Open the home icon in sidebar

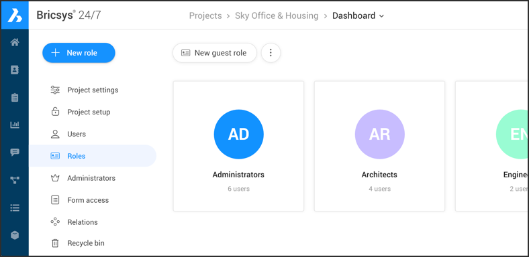[15, 42]
